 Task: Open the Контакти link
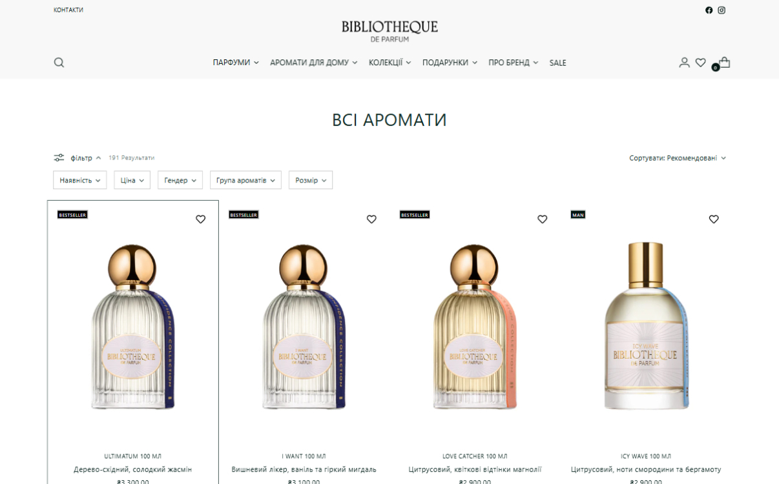coord(68,10)
